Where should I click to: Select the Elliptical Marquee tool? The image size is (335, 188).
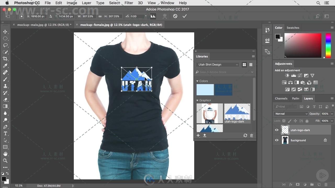point(5,38)
